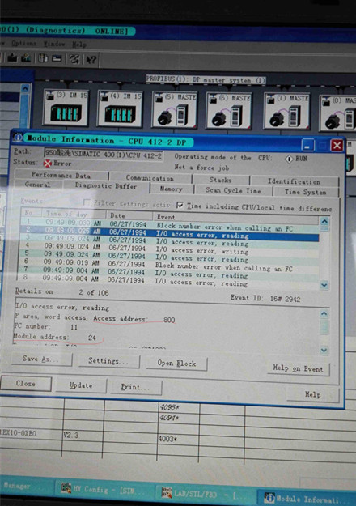
Task: Switch to the Stacks tab
Action: pyautogui.click(x=221, y=180)
